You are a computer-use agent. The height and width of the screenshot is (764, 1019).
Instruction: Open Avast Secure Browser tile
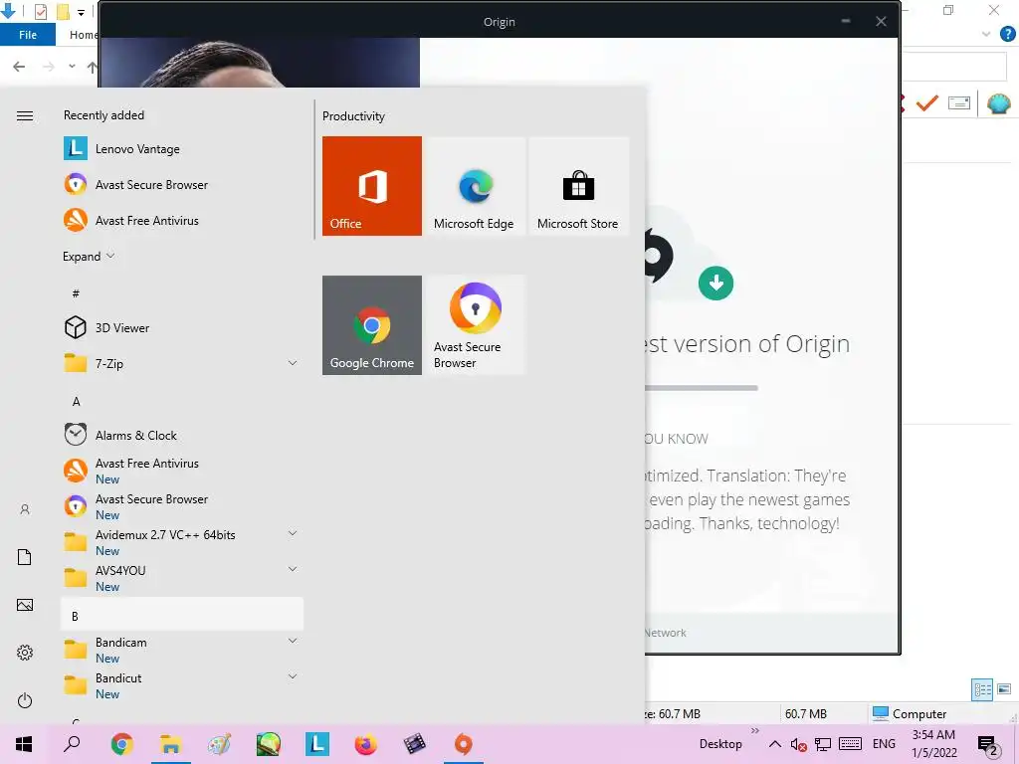(x=475, y=325)
